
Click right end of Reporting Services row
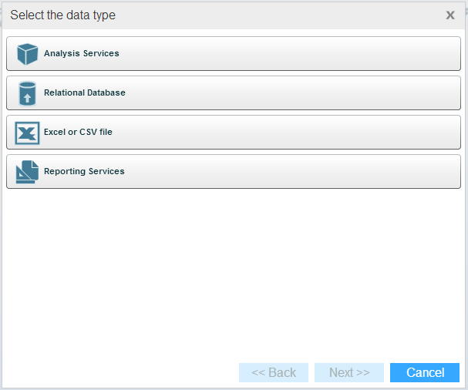point(439,172)
